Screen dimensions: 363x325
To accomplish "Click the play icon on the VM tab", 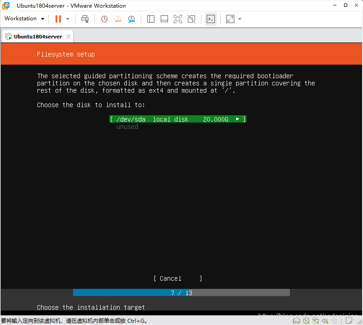I will 9,37.
